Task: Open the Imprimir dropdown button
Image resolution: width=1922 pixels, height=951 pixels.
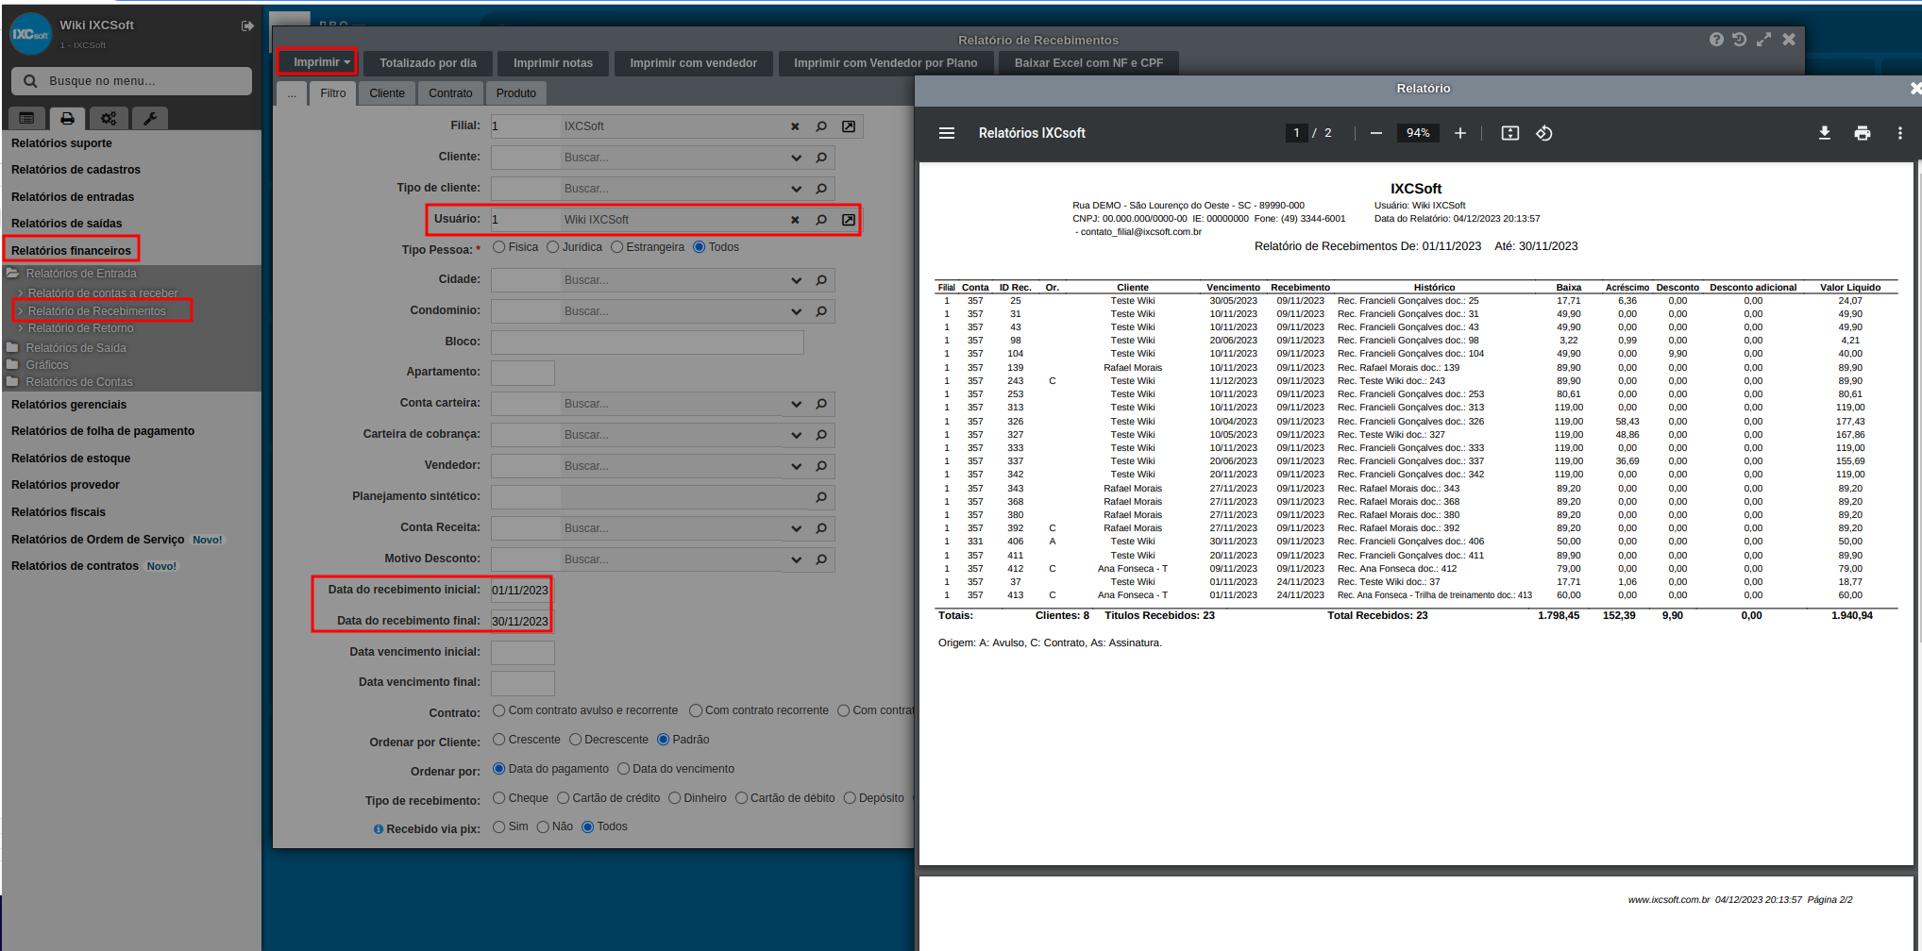Action: coord(317,62)
